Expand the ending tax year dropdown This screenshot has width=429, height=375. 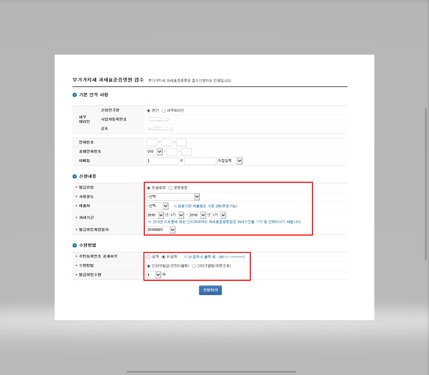pos(203,215)
